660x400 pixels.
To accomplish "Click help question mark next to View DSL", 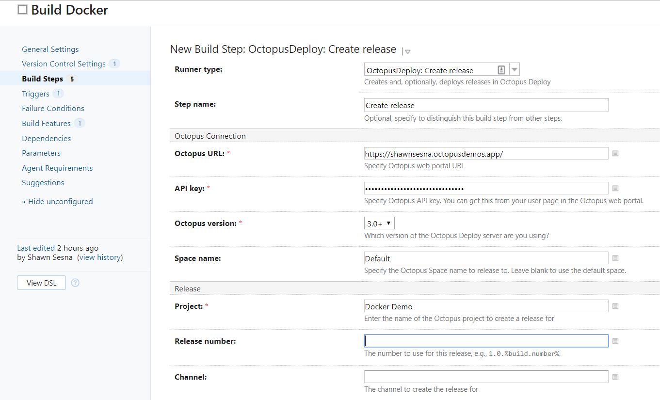I will point(75,283).
